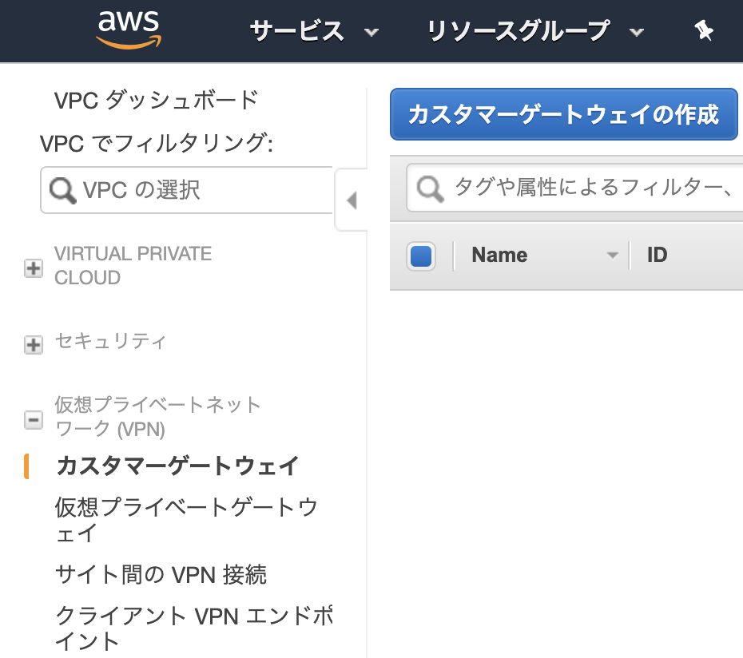Collapse the 仮想プライベートネットワーク (VPN) section
Screen dimensions: 743x658
(x=34, y=420)
